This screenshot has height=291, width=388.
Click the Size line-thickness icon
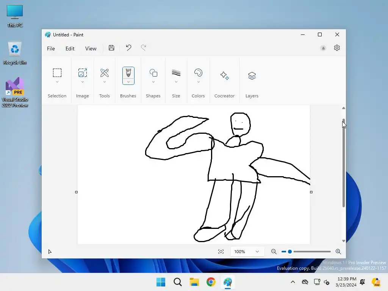coord(176,73)
